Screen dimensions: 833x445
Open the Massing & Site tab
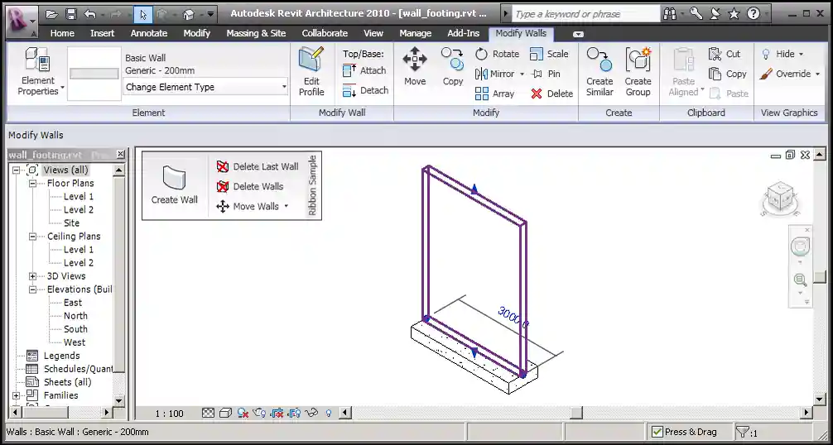pyautogui.click(x=256, y=33)
